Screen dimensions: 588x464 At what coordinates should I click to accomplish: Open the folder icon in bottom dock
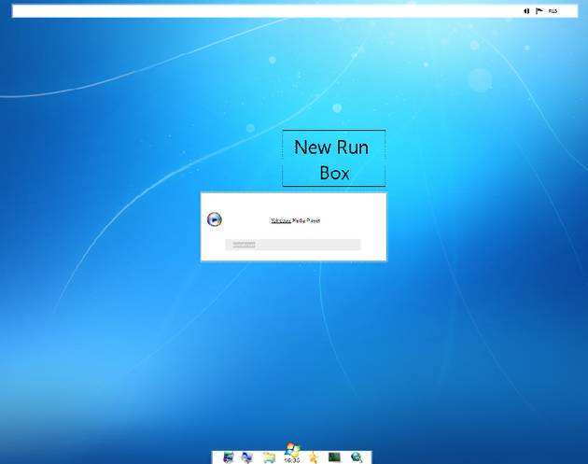pos(269,457)
